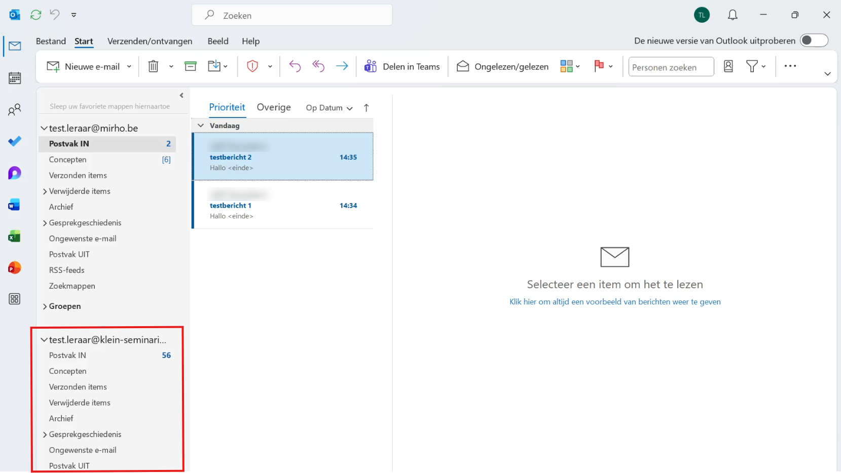This screenshot has width=841, height=473.
Task: Click the Personen zoeken input field
Action: pos(671,67)
